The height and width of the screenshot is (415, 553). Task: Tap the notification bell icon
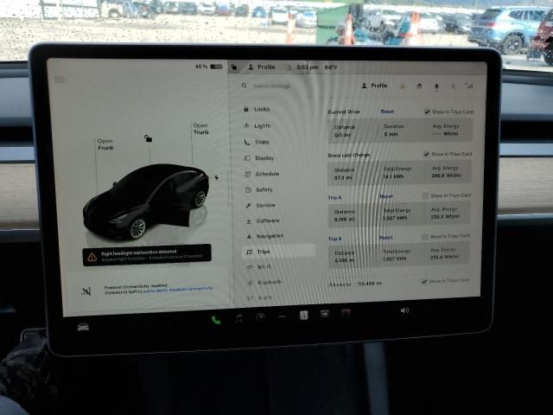click(x=435, y=86)
